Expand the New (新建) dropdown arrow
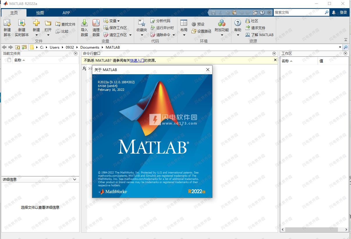Viewport: 351px width, 239px height. pyautogui.click(x=36, y=35)
